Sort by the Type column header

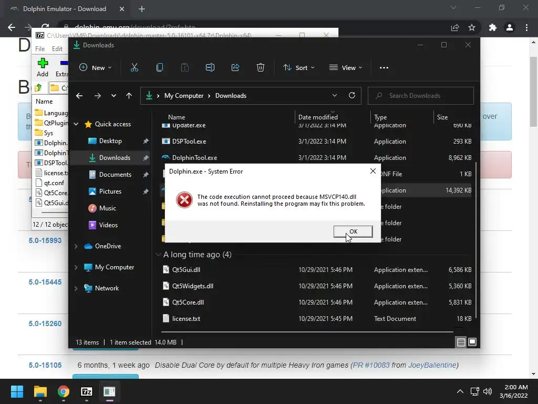[x=380, y=117]
